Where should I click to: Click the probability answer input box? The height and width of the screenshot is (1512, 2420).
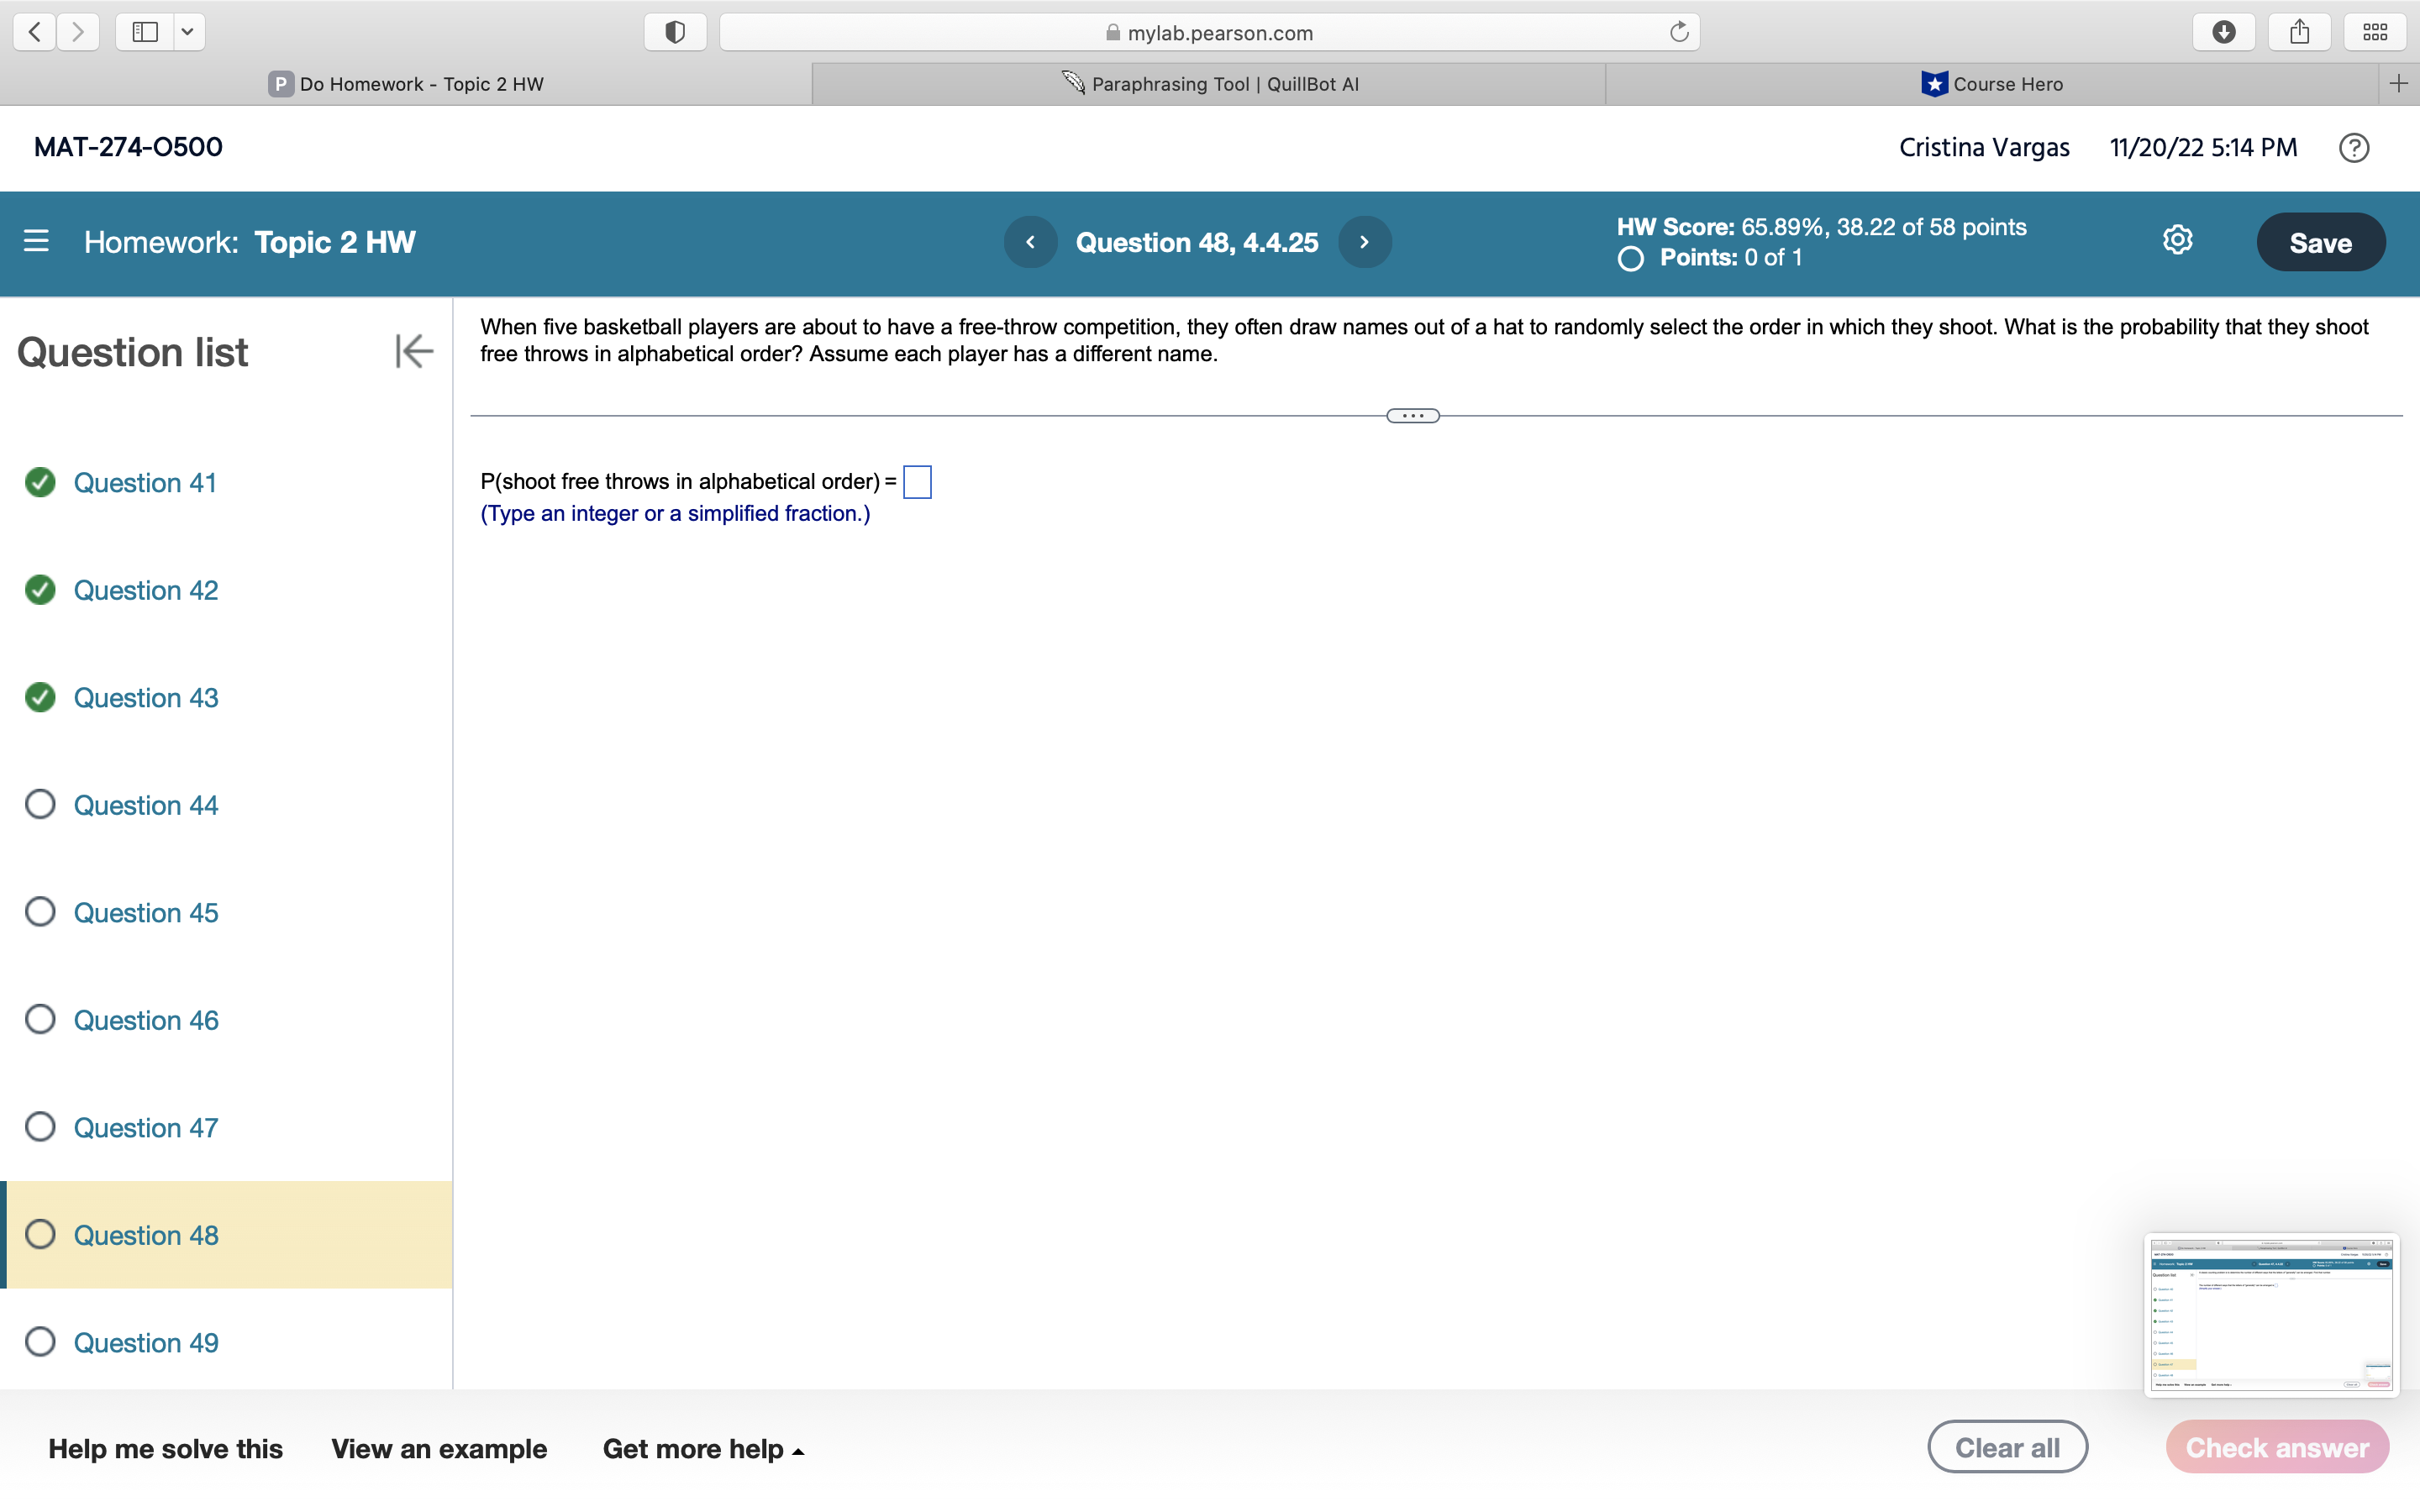tap(917, 482)
